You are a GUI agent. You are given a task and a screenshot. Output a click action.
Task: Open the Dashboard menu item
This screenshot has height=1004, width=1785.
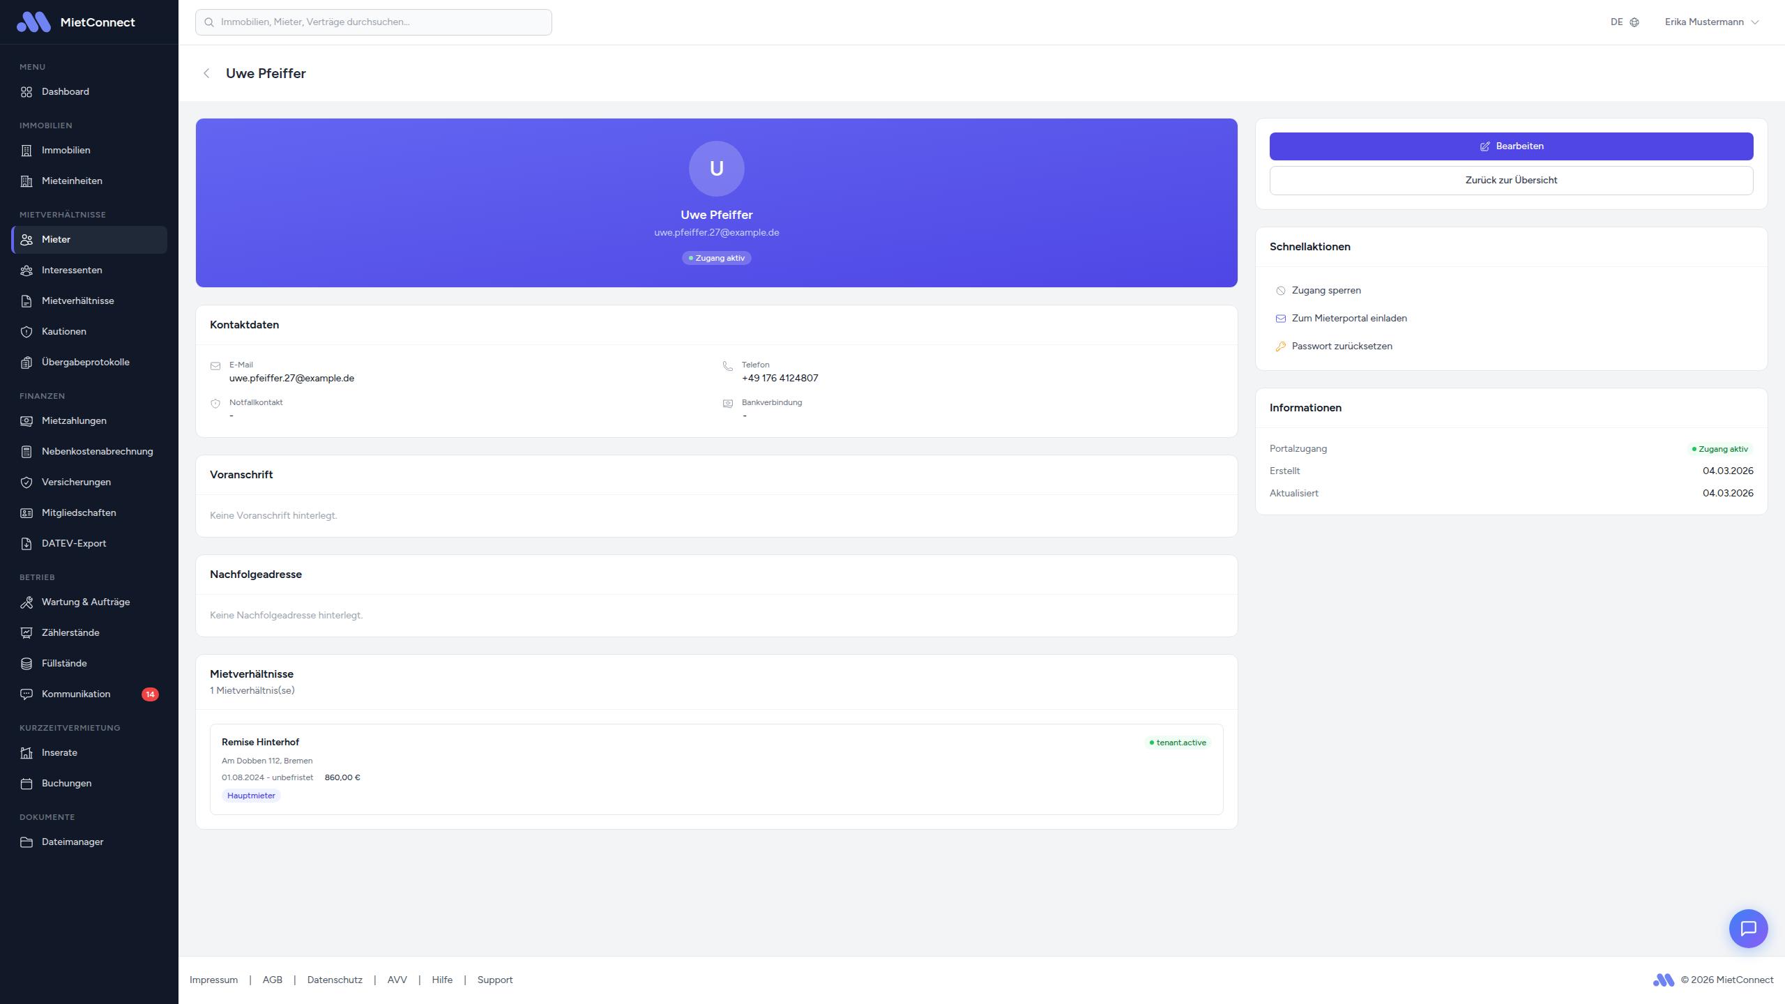[x=65, y=91]
